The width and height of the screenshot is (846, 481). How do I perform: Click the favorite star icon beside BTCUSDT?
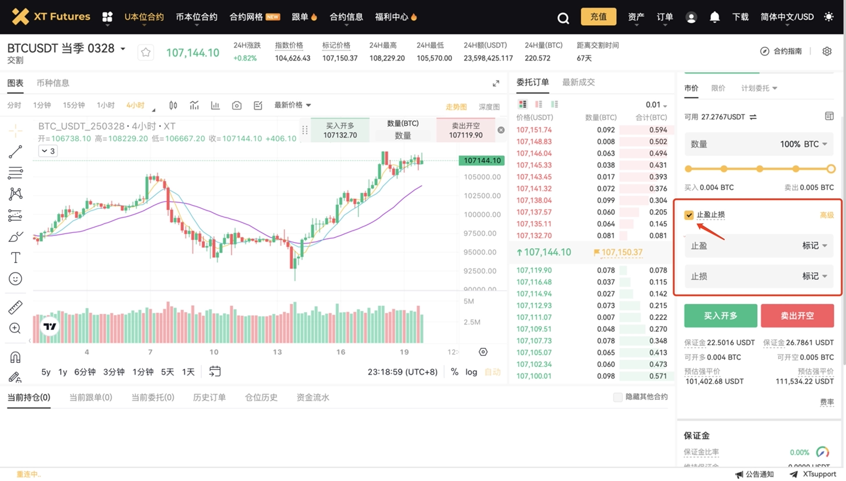click(x=146, y=52)
